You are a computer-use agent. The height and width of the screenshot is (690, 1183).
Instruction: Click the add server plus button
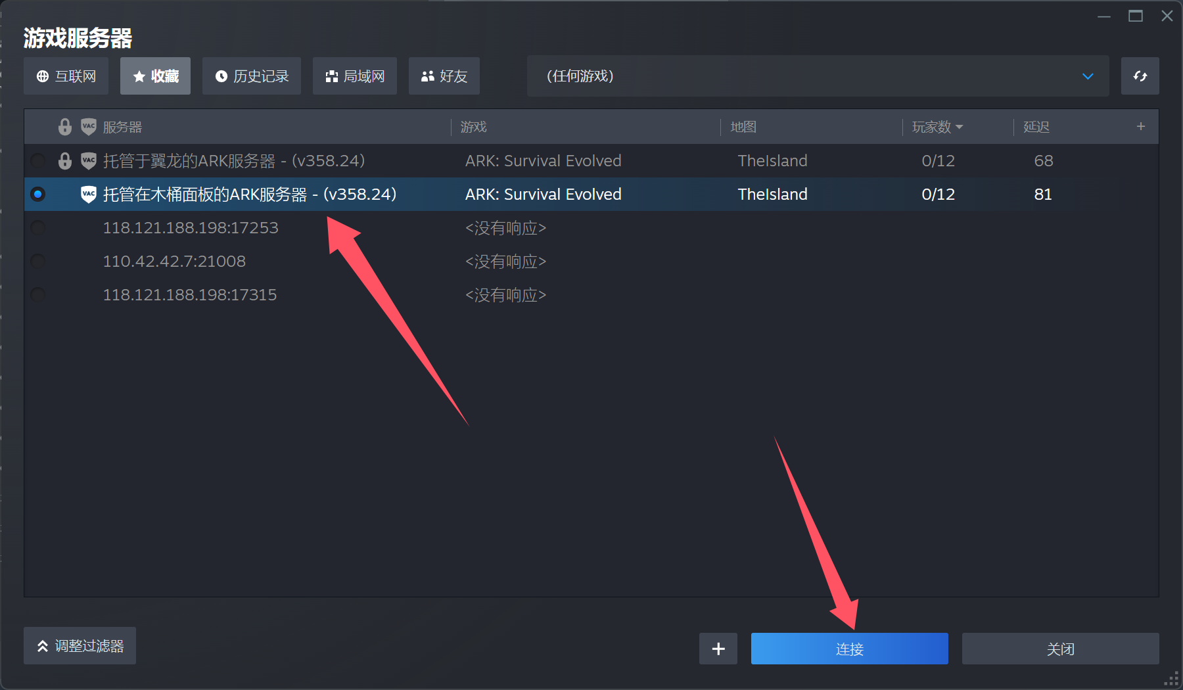pyautogui.click(x=718, y=649)
